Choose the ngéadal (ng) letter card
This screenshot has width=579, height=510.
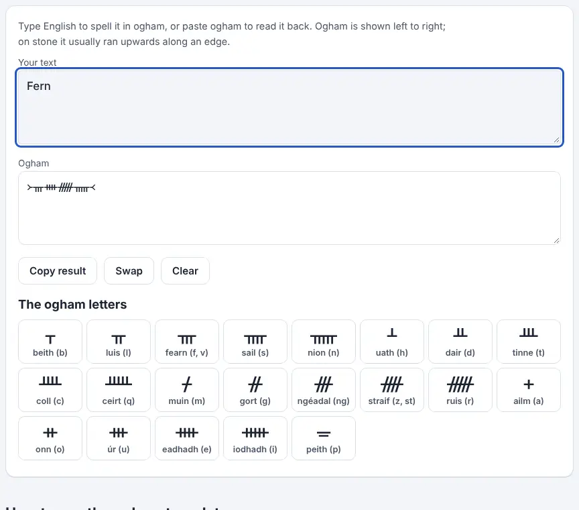pyautogui.click(x=324, y=390)
